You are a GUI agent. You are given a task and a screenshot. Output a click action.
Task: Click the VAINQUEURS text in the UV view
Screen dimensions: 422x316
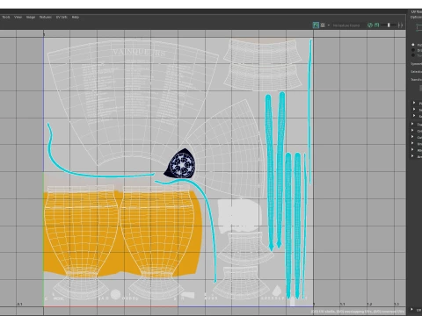pos(139,53)
